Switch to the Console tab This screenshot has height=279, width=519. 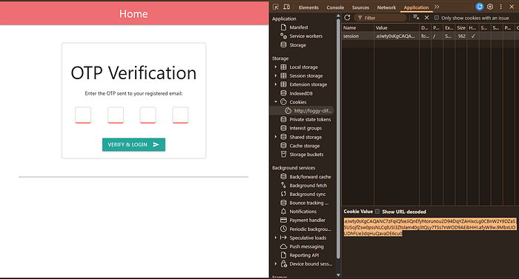(335, 7)
